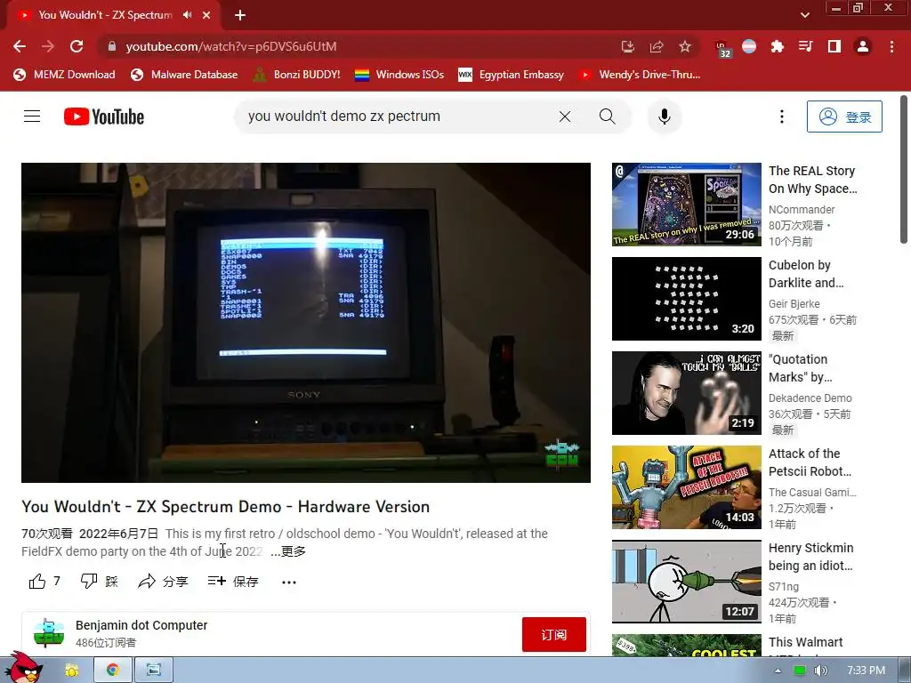Click the NCommander channel name
Image resolution: width=911 pixels, height=683 pixels.
pos(802,210)
